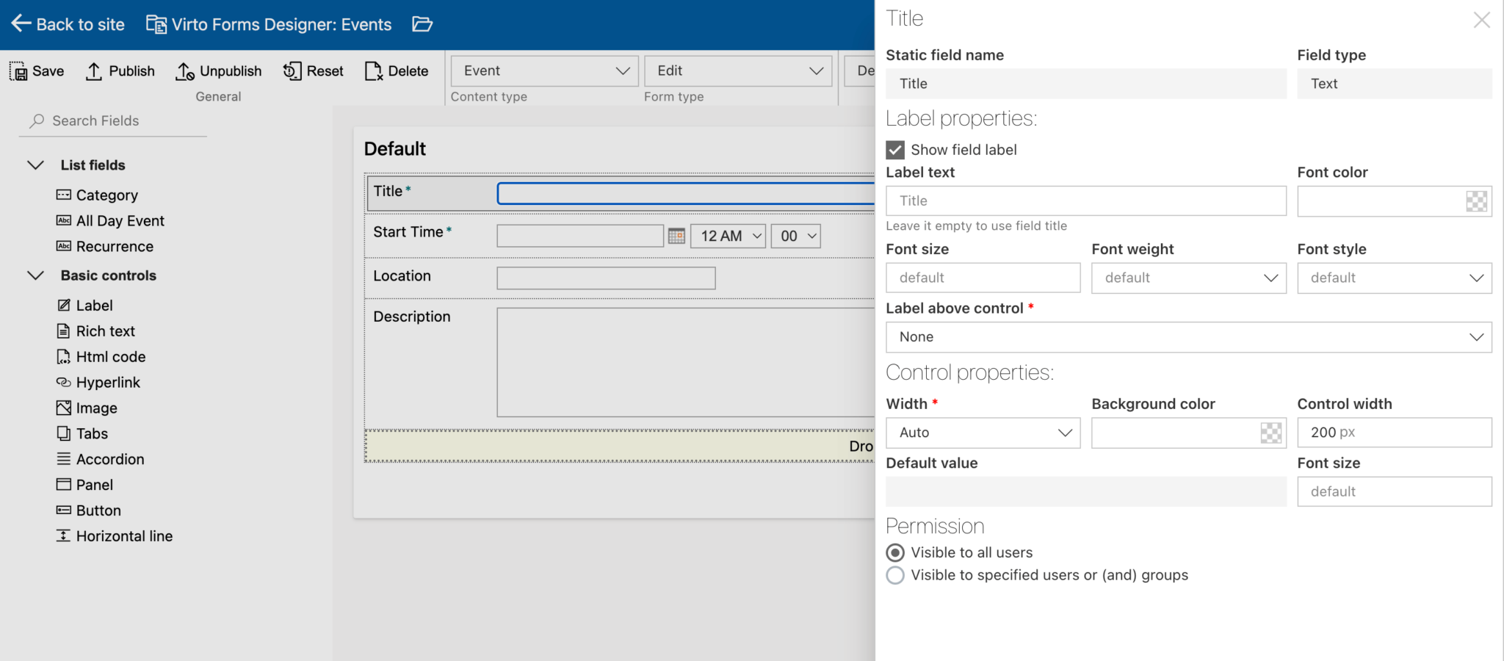Screen dimensions: 1504x661
Task: Open the Form type dropdown showing Edit
Action: click(737, 71)
